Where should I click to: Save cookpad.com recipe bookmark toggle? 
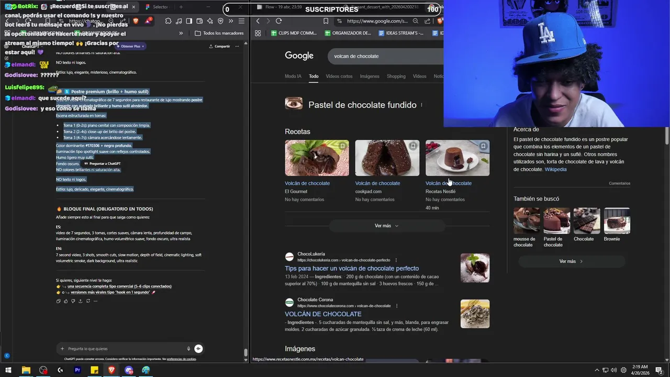413,146
